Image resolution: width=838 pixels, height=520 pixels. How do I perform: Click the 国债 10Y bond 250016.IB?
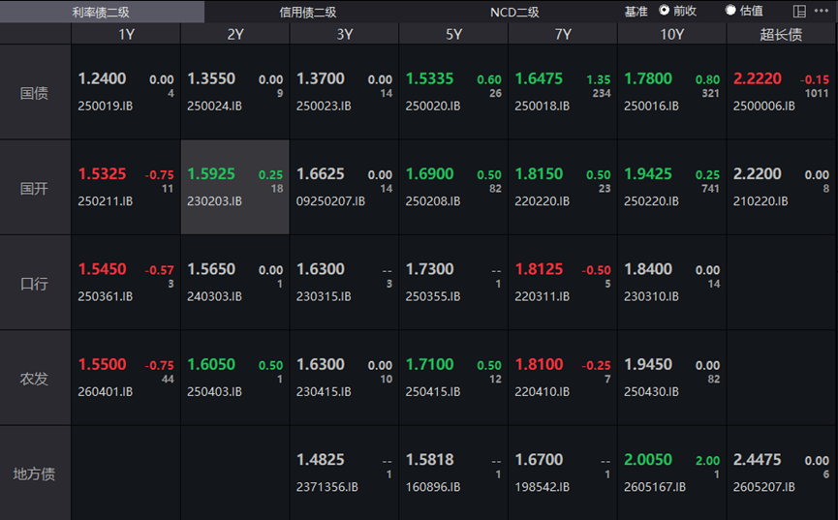pos(671,93)
